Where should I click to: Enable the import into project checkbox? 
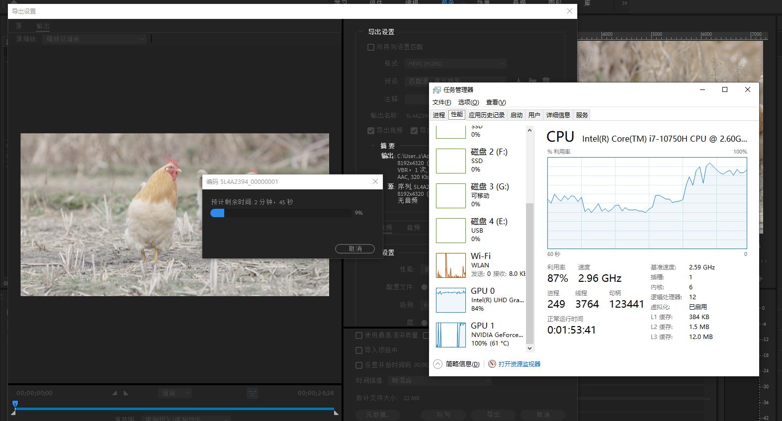359,350
